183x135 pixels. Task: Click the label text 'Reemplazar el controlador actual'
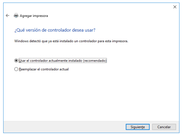click(44, 69)
